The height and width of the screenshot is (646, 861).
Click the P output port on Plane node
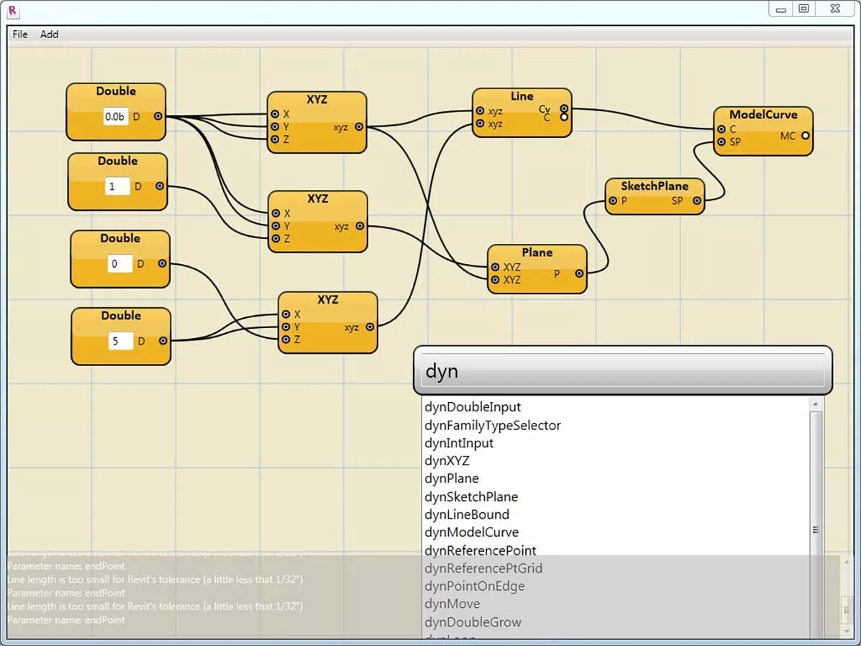point(579,273)
